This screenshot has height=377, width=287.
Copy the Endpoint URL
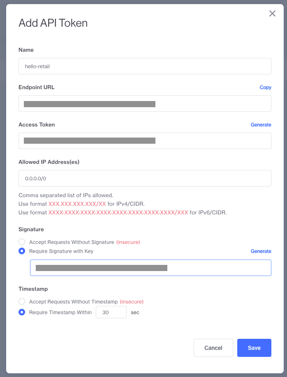(x=265, y=87)
